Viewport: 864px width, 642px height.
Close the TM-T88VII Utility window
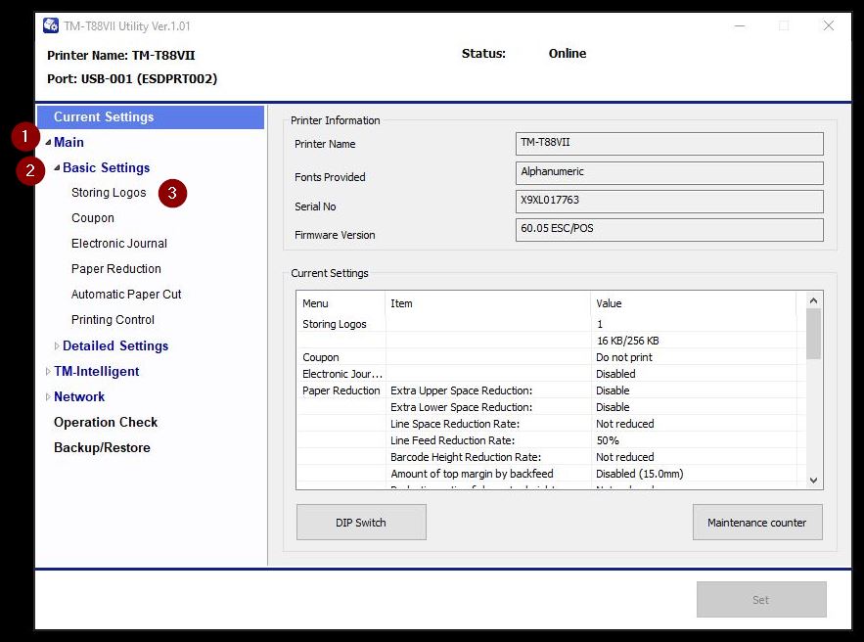click(x=828, y=25)
